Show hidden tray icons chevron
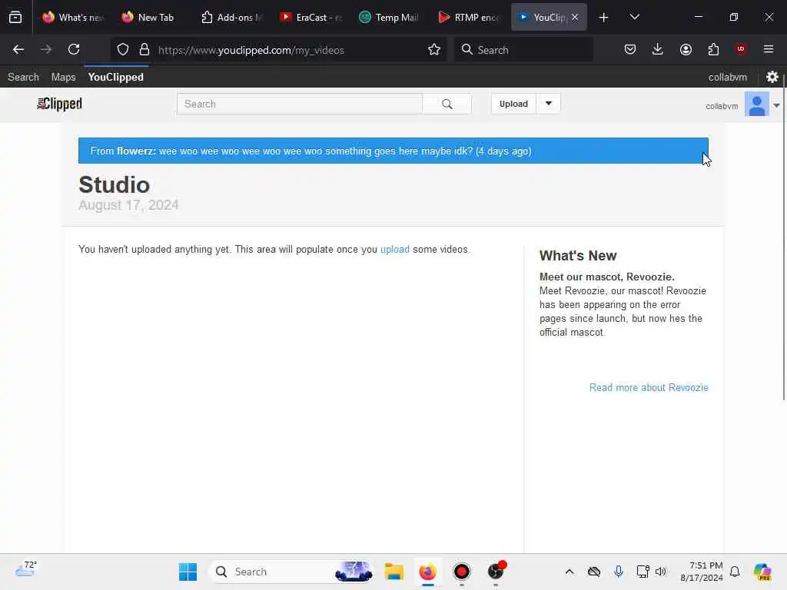The height and width of the screenshot is (590, 787). click(569, 572)
